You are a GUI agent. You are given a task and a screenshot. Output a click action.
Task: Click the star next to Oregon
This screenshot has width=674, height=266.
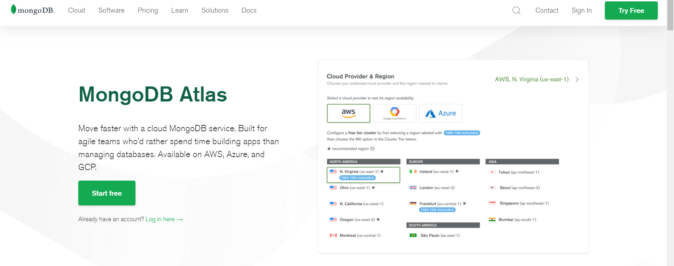[378, 219]
